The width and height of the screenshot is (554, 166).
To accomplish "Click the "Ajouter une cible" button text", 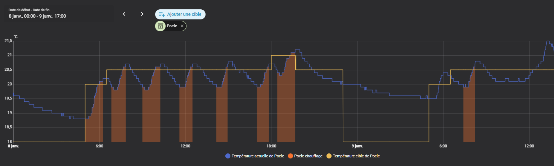I will click(184, 14).
